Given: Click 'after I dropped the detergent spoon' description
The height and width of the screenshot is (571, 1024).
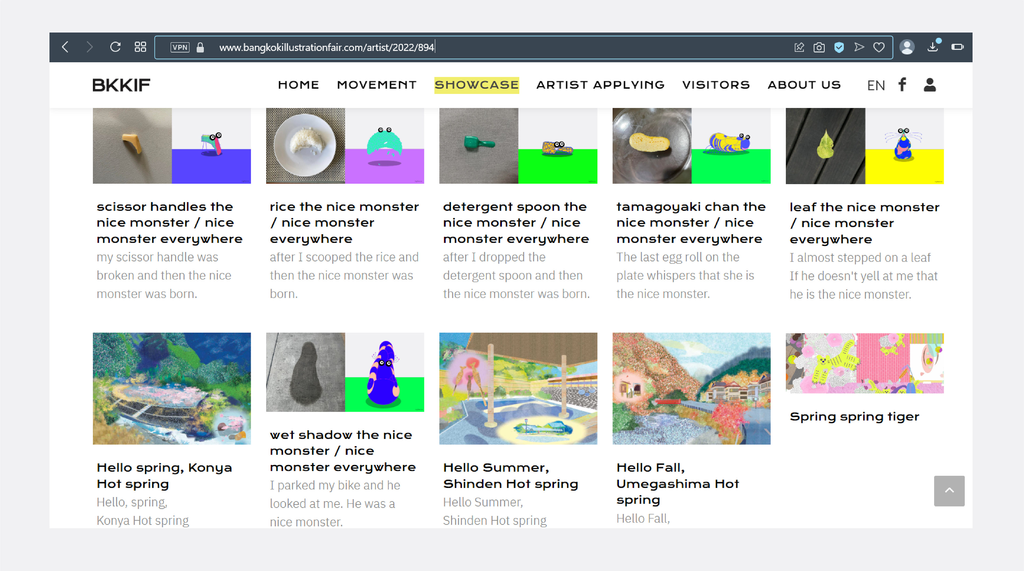Looking at the screenshot, I should [516, 276].
